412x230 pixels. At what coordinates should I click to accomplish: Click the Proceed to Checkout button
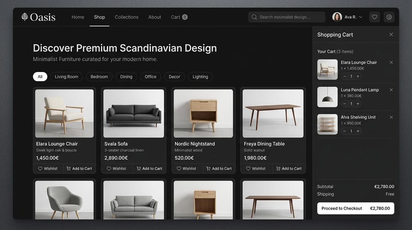[x=356, y=208]
